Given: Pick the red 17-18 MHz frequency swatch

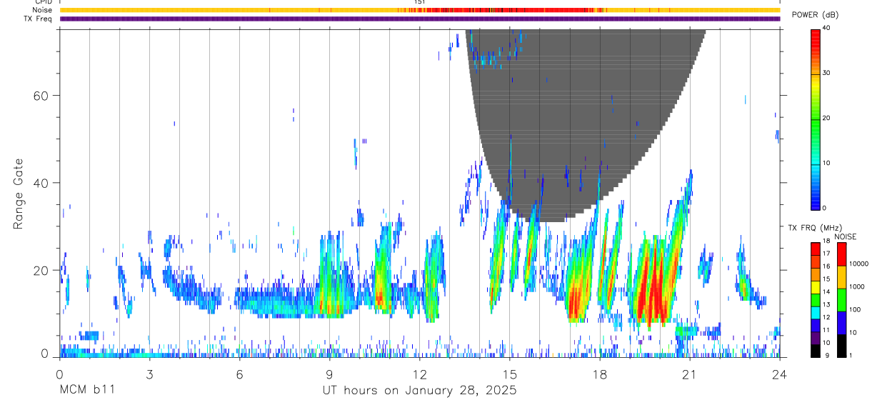Looking at the screenshot, I should click(x=816, y=249).
